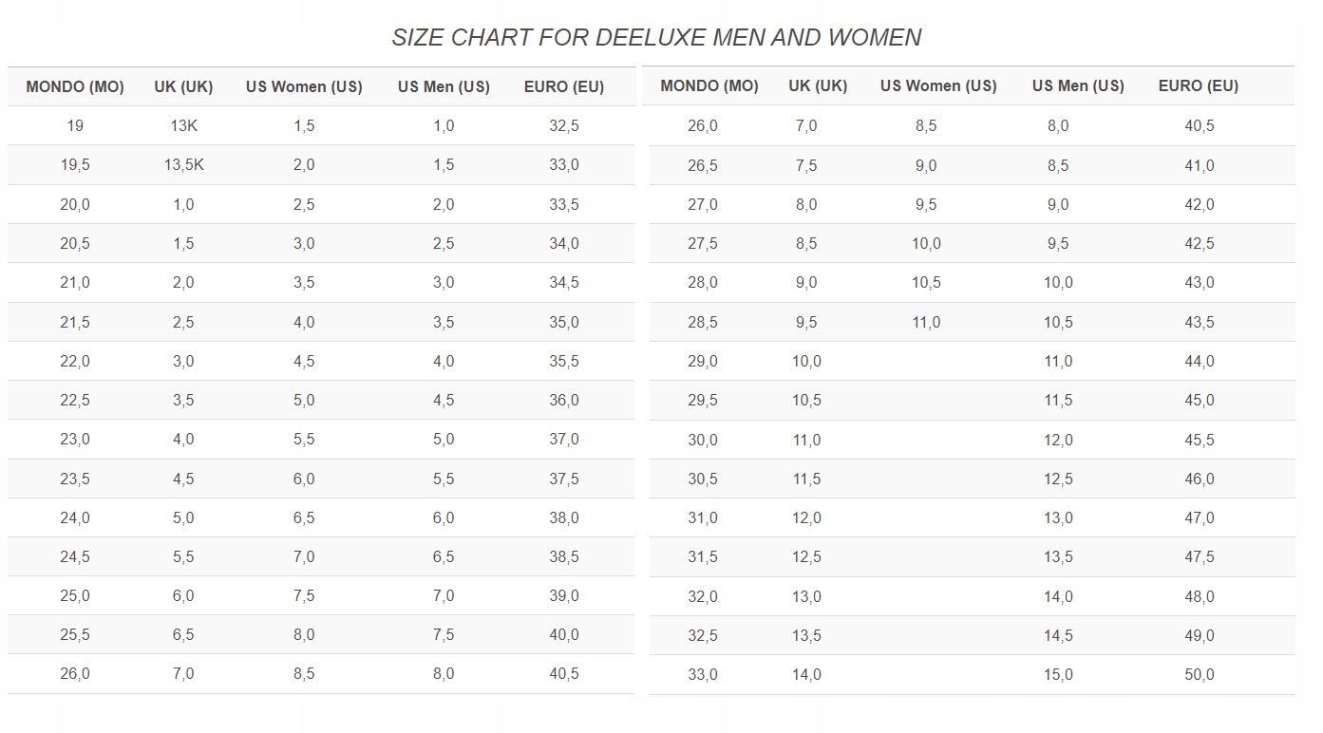1323x733 pixels.
Task: Select the 13K UK size cell
Action: (x=183, y=125)
